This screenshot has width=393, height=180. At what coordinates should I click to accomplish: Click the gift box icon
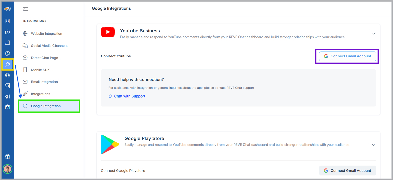7,157
